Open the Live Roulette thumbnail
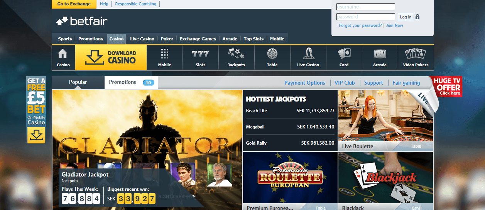 click(x=385, y=120)
